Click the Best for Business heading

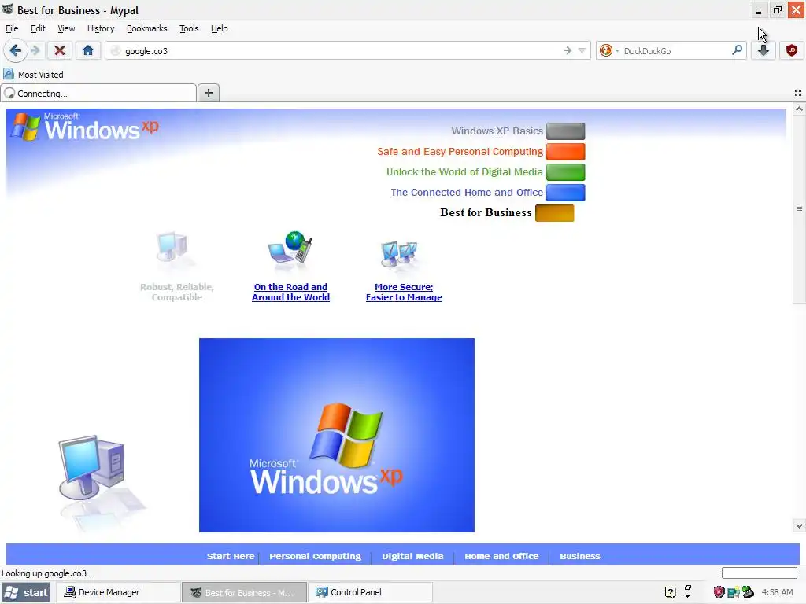pos(486,212)
